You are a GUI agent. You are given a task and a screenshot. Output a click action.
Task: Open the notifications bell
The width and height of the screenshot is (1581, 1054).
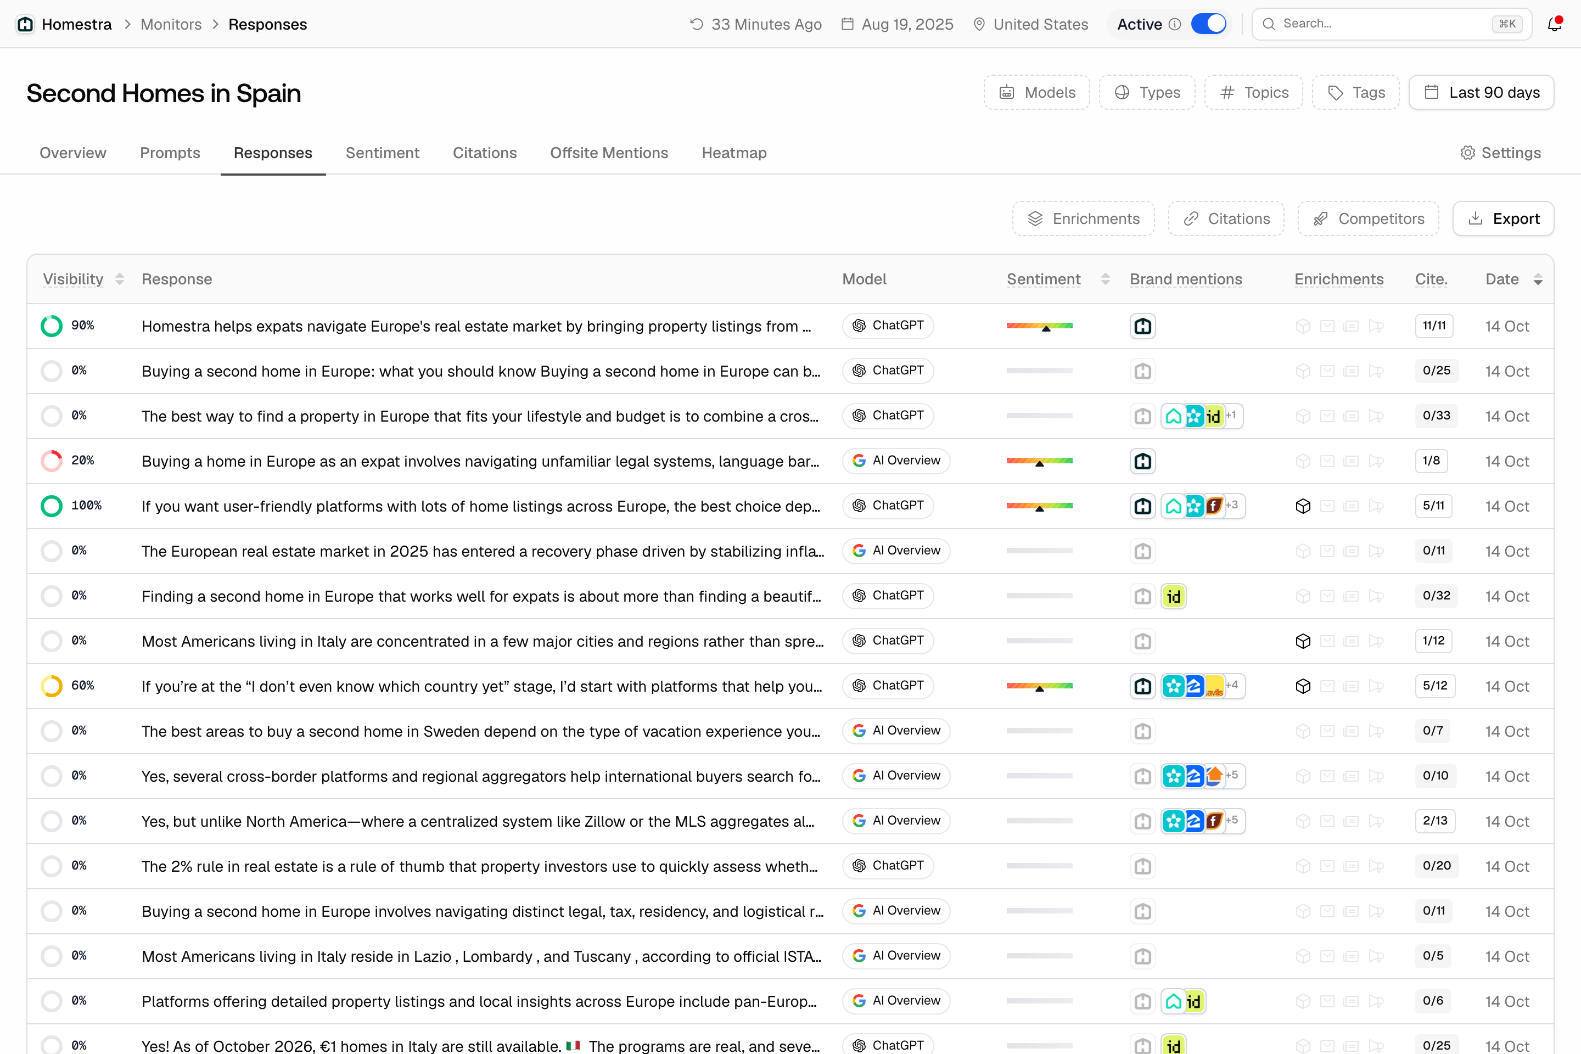1554,24
